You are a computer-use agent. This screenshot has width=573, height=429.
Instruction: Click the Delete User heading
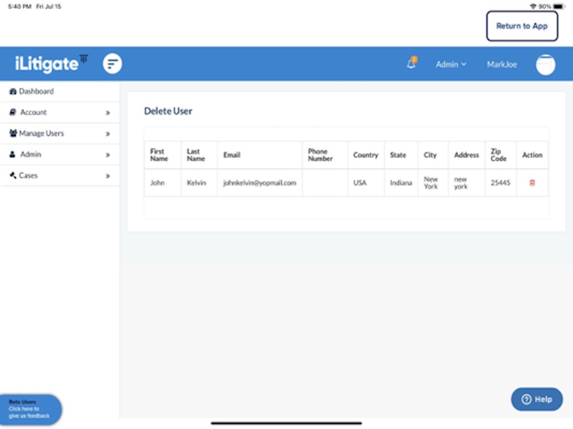pyautogui.click(x=168, y=111)
